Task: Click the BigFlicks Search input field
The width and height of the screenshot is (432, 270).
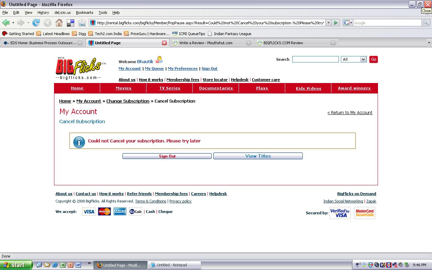Action: tap(315, 59)
